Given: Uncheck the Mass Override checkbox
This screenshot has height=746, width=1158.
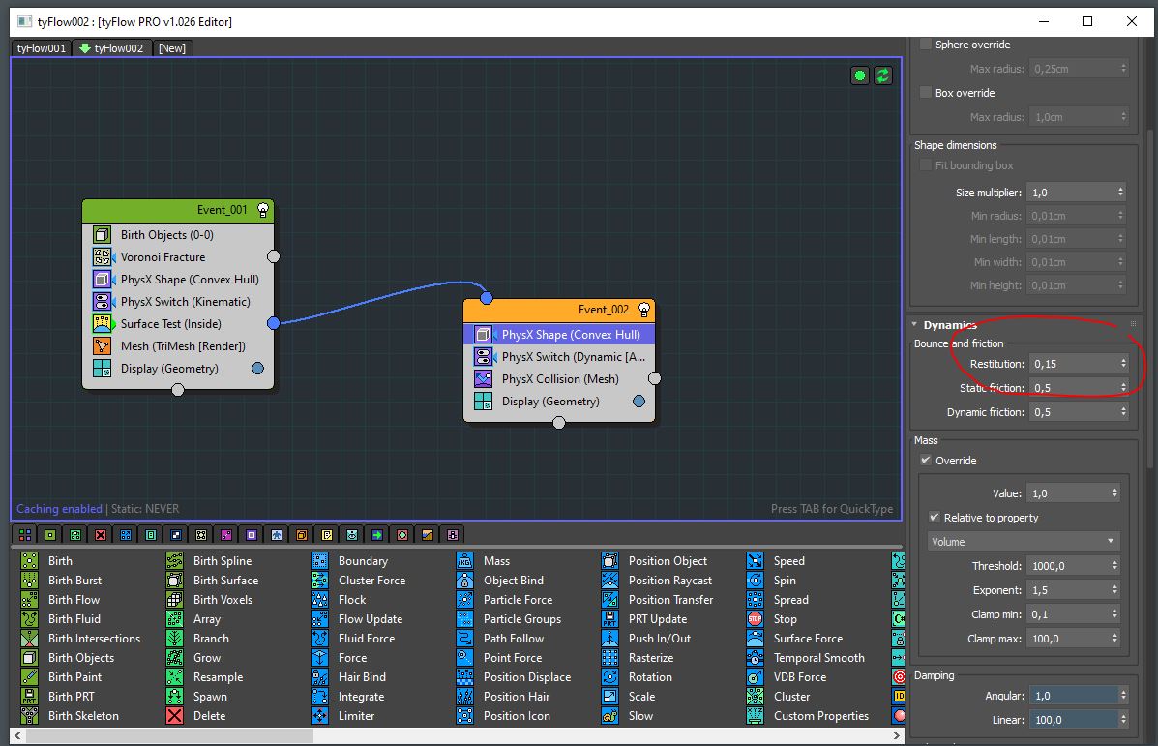Looking at the screenshot, I should pos(926,461).
